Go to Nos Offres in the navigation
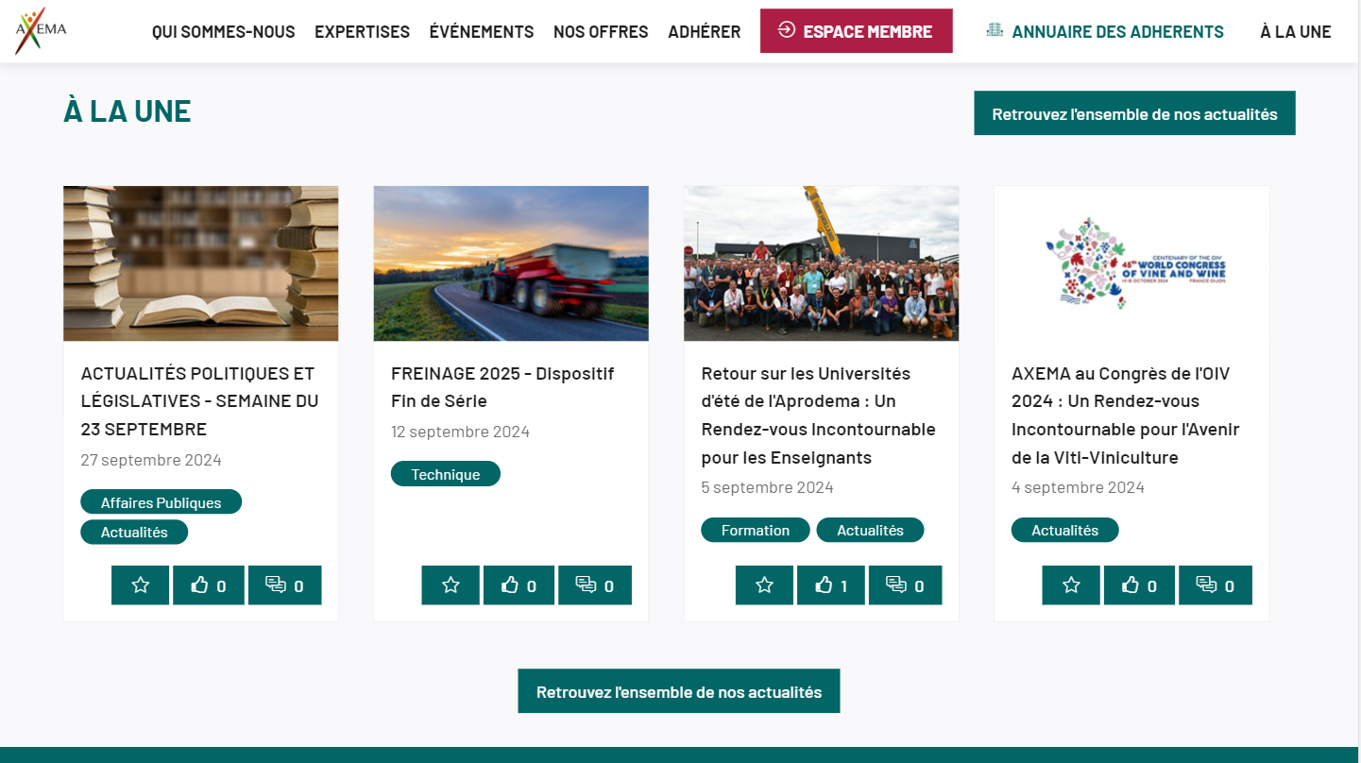Screen dimensions: 1361x763 coord(601,31)
